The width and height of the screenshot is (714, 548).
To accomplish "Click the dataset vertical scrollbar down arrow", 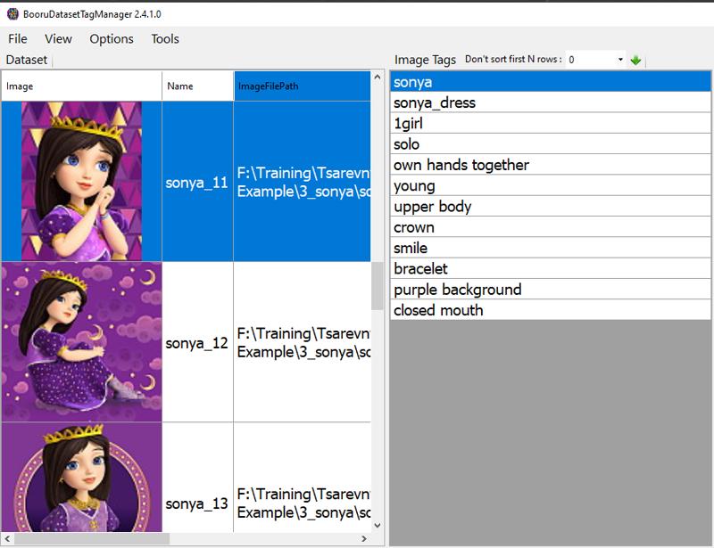I will (377, 525).
